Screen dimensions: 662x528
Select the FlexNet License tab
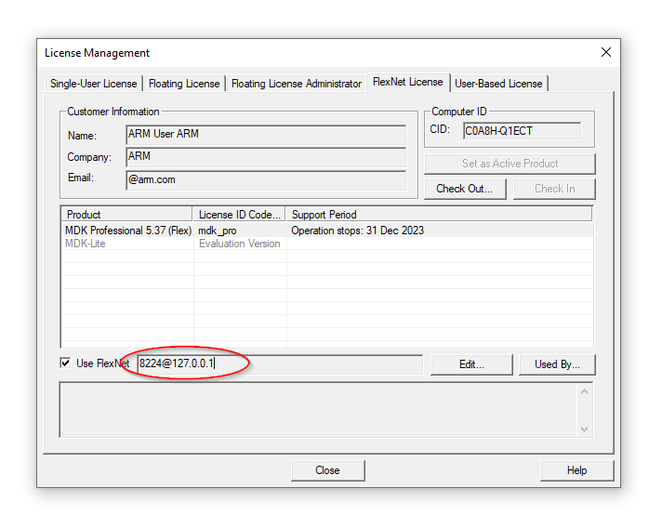[x=407, y=82]
